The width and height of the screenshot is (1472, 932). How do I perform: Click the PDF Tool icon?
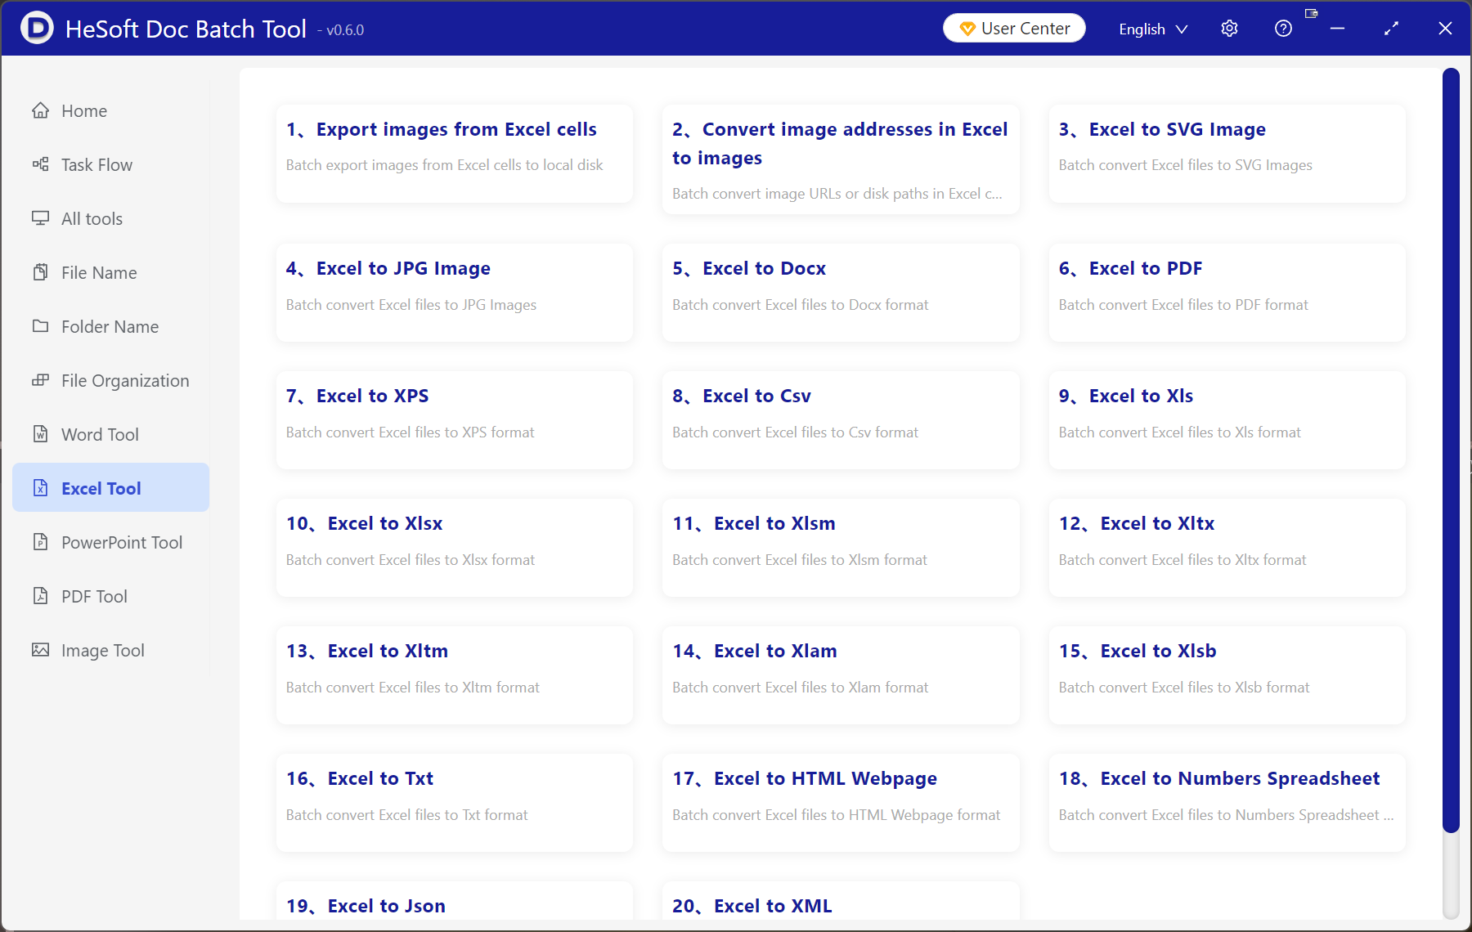coord(40,596)
